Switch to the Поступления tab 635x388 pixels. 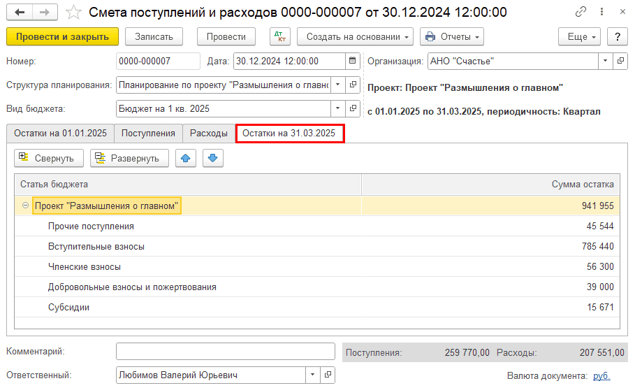click(x=148, y=133)
